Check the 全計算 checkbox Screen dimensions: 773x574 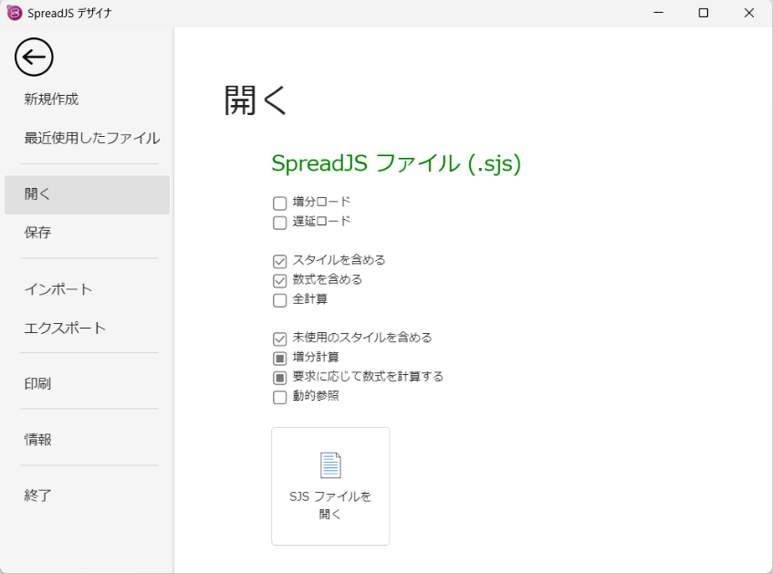point(279,300)
